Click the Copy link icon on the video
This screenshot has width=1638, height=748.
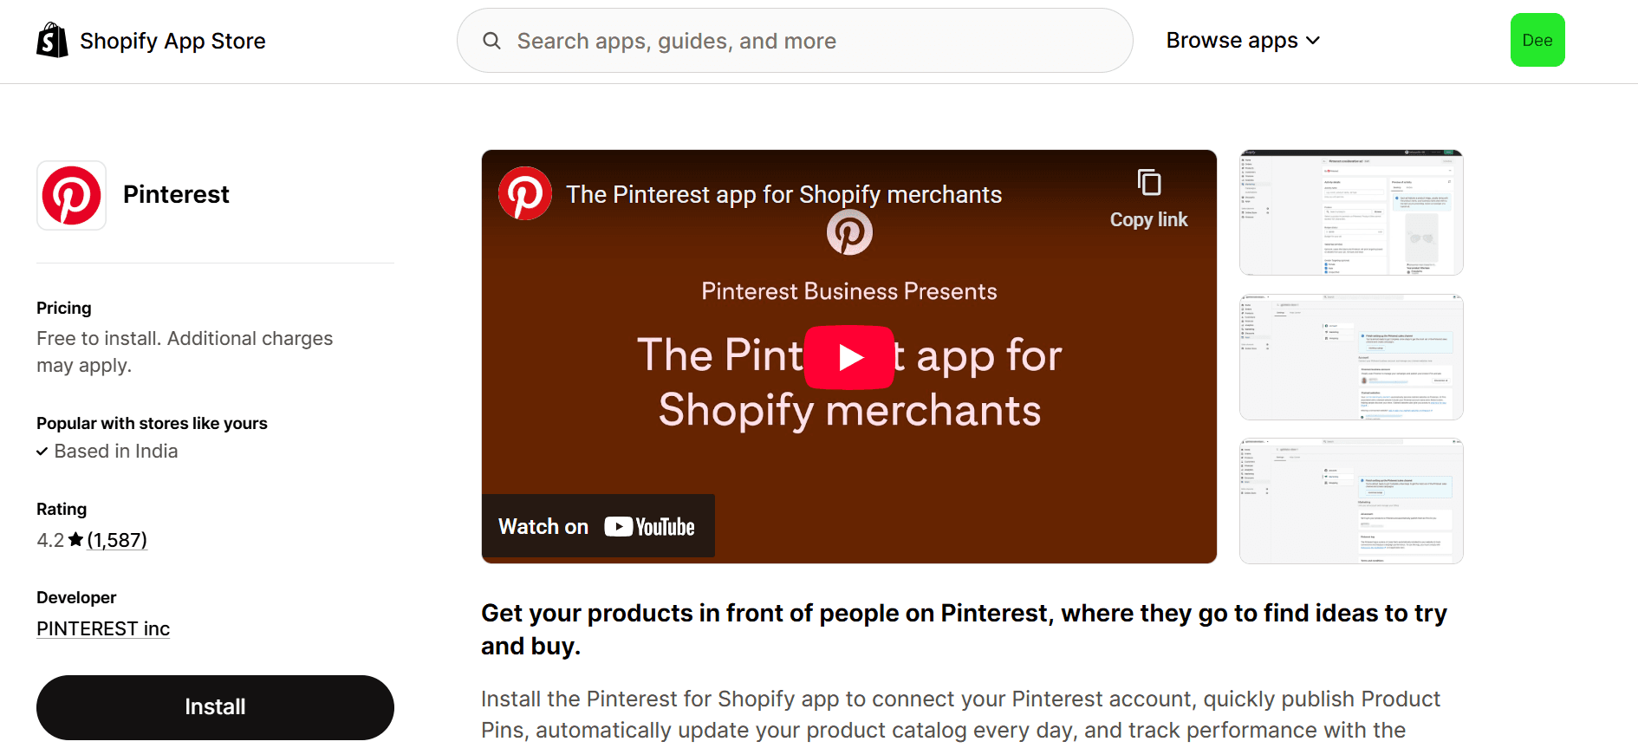(1148, 183)
